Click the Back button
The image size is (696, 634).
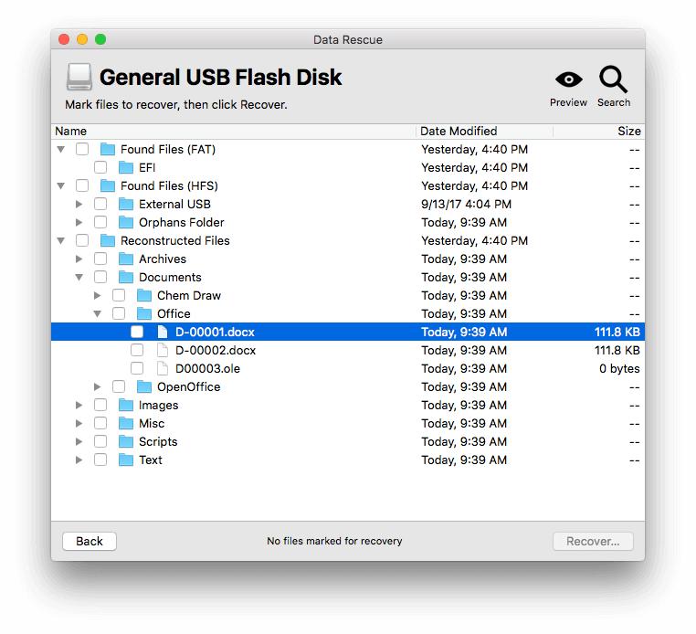[90, 541]
